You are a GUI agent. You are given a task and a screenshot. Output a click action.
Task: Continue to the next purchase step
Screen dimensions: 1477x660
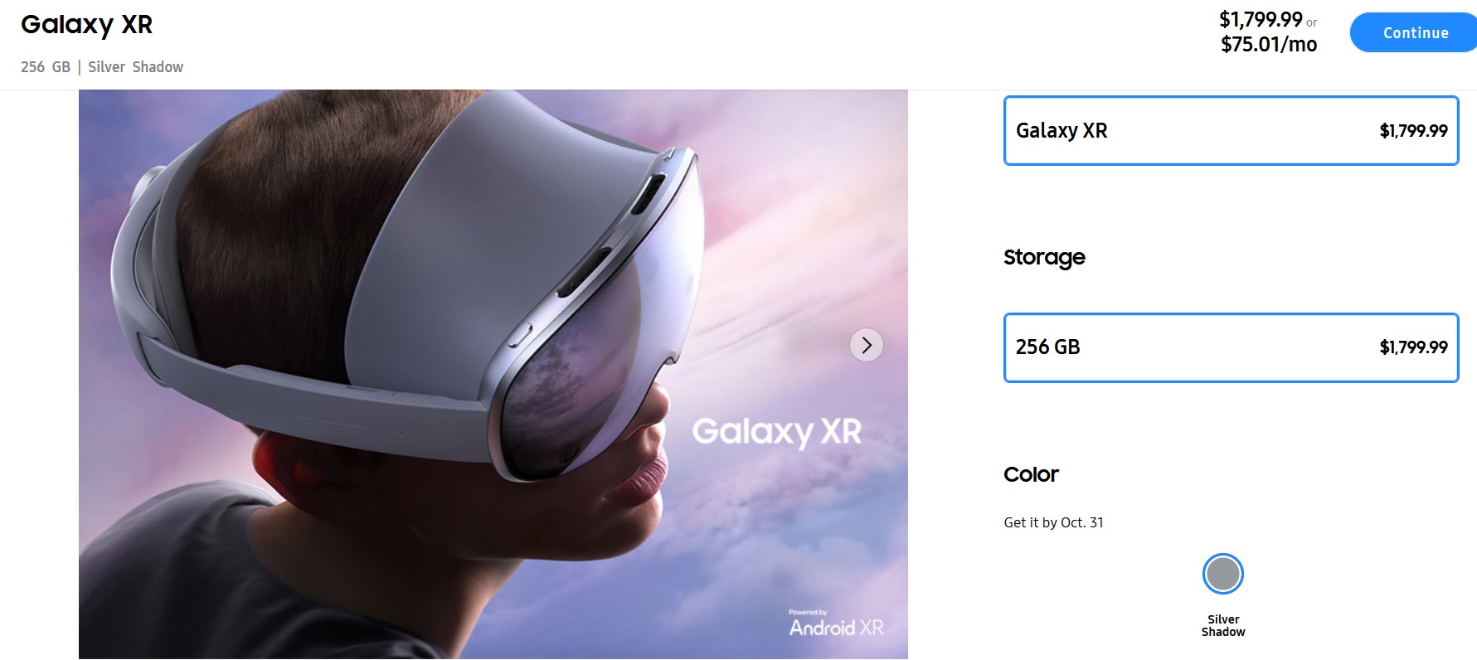click(x=1414, y=32)
